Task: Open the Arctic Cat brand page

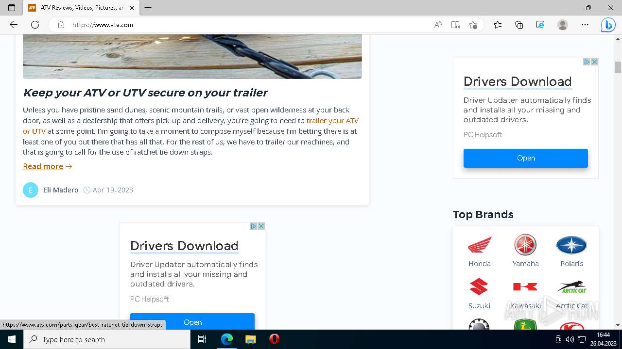Action: click(x=571, y=294)
